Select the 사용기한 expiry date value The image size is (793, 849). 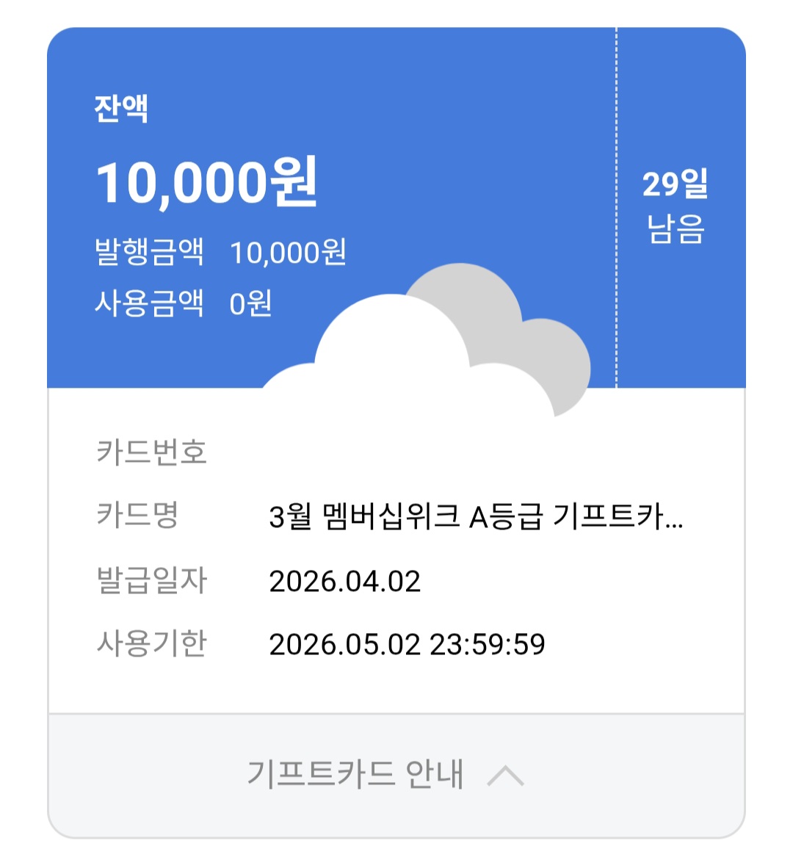click(407, 644)
